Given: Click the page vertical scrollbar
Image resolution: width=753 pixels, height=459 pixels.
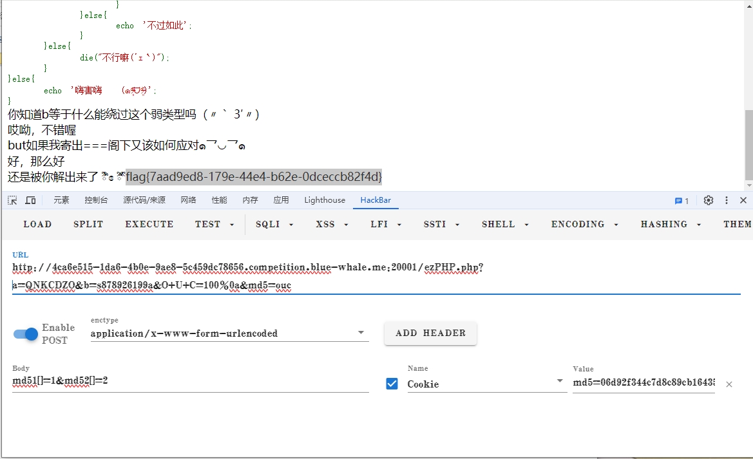Looking at the screenshot, I should [x=748, y=145].
